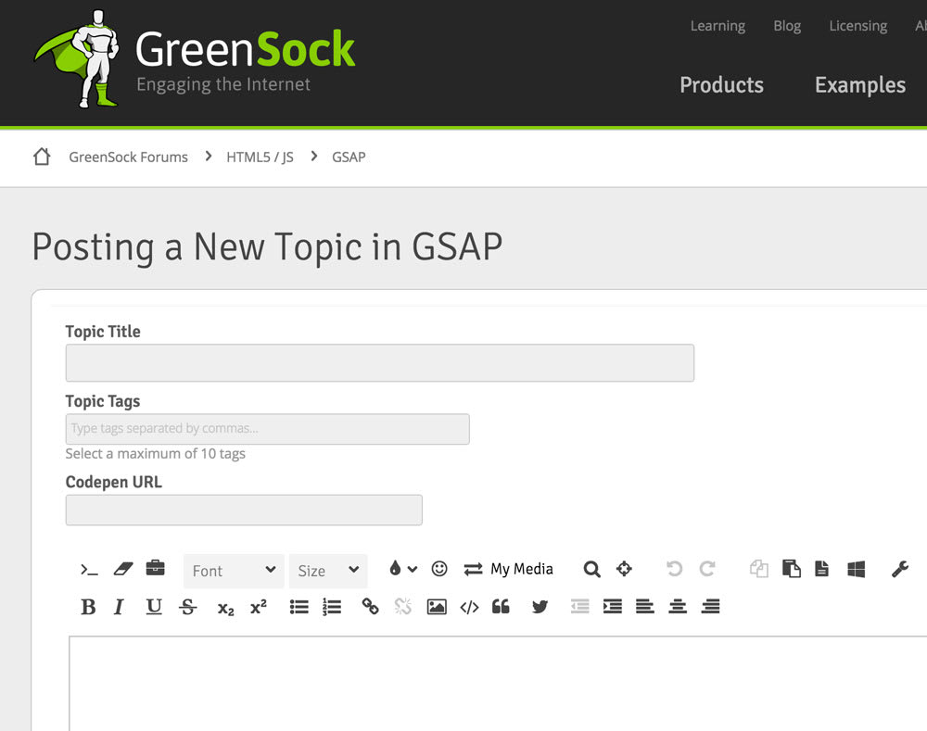Click the Quote block icon
Image resolution: width=927 pixels, height=731 pixels.
501,606
